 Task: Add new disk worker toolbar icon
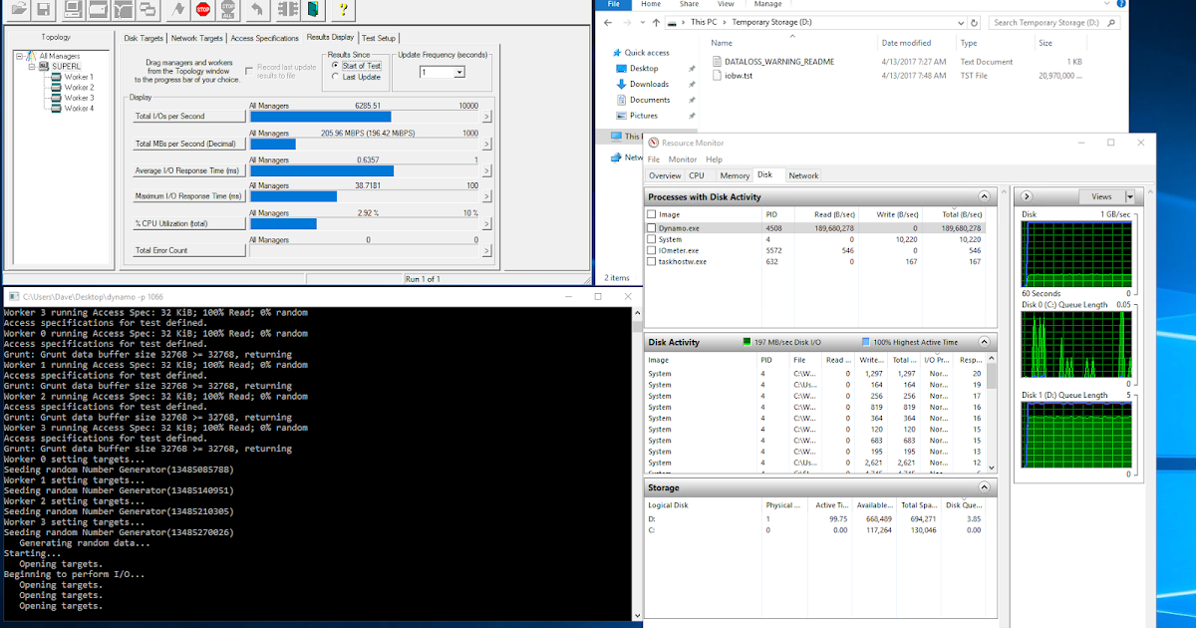98,9
